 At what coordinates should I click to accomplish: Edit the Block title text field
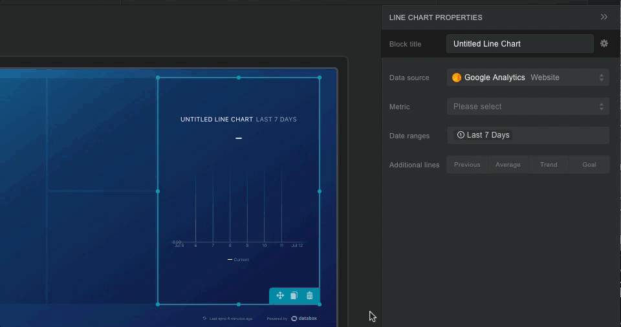(x=519, y=44)
